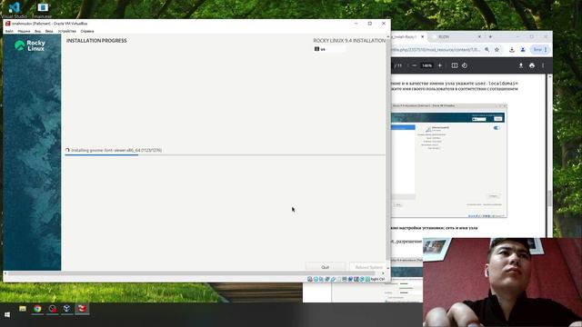582x327 pixels.
Task: Click the network adapter status icon
Action: tap(327, 279)
